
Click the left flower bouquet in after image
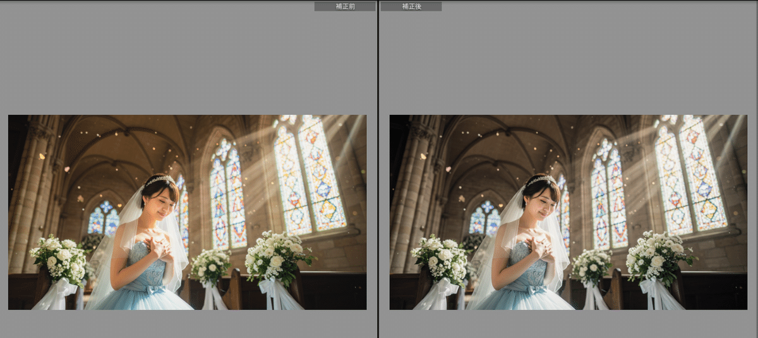[442, 259]
